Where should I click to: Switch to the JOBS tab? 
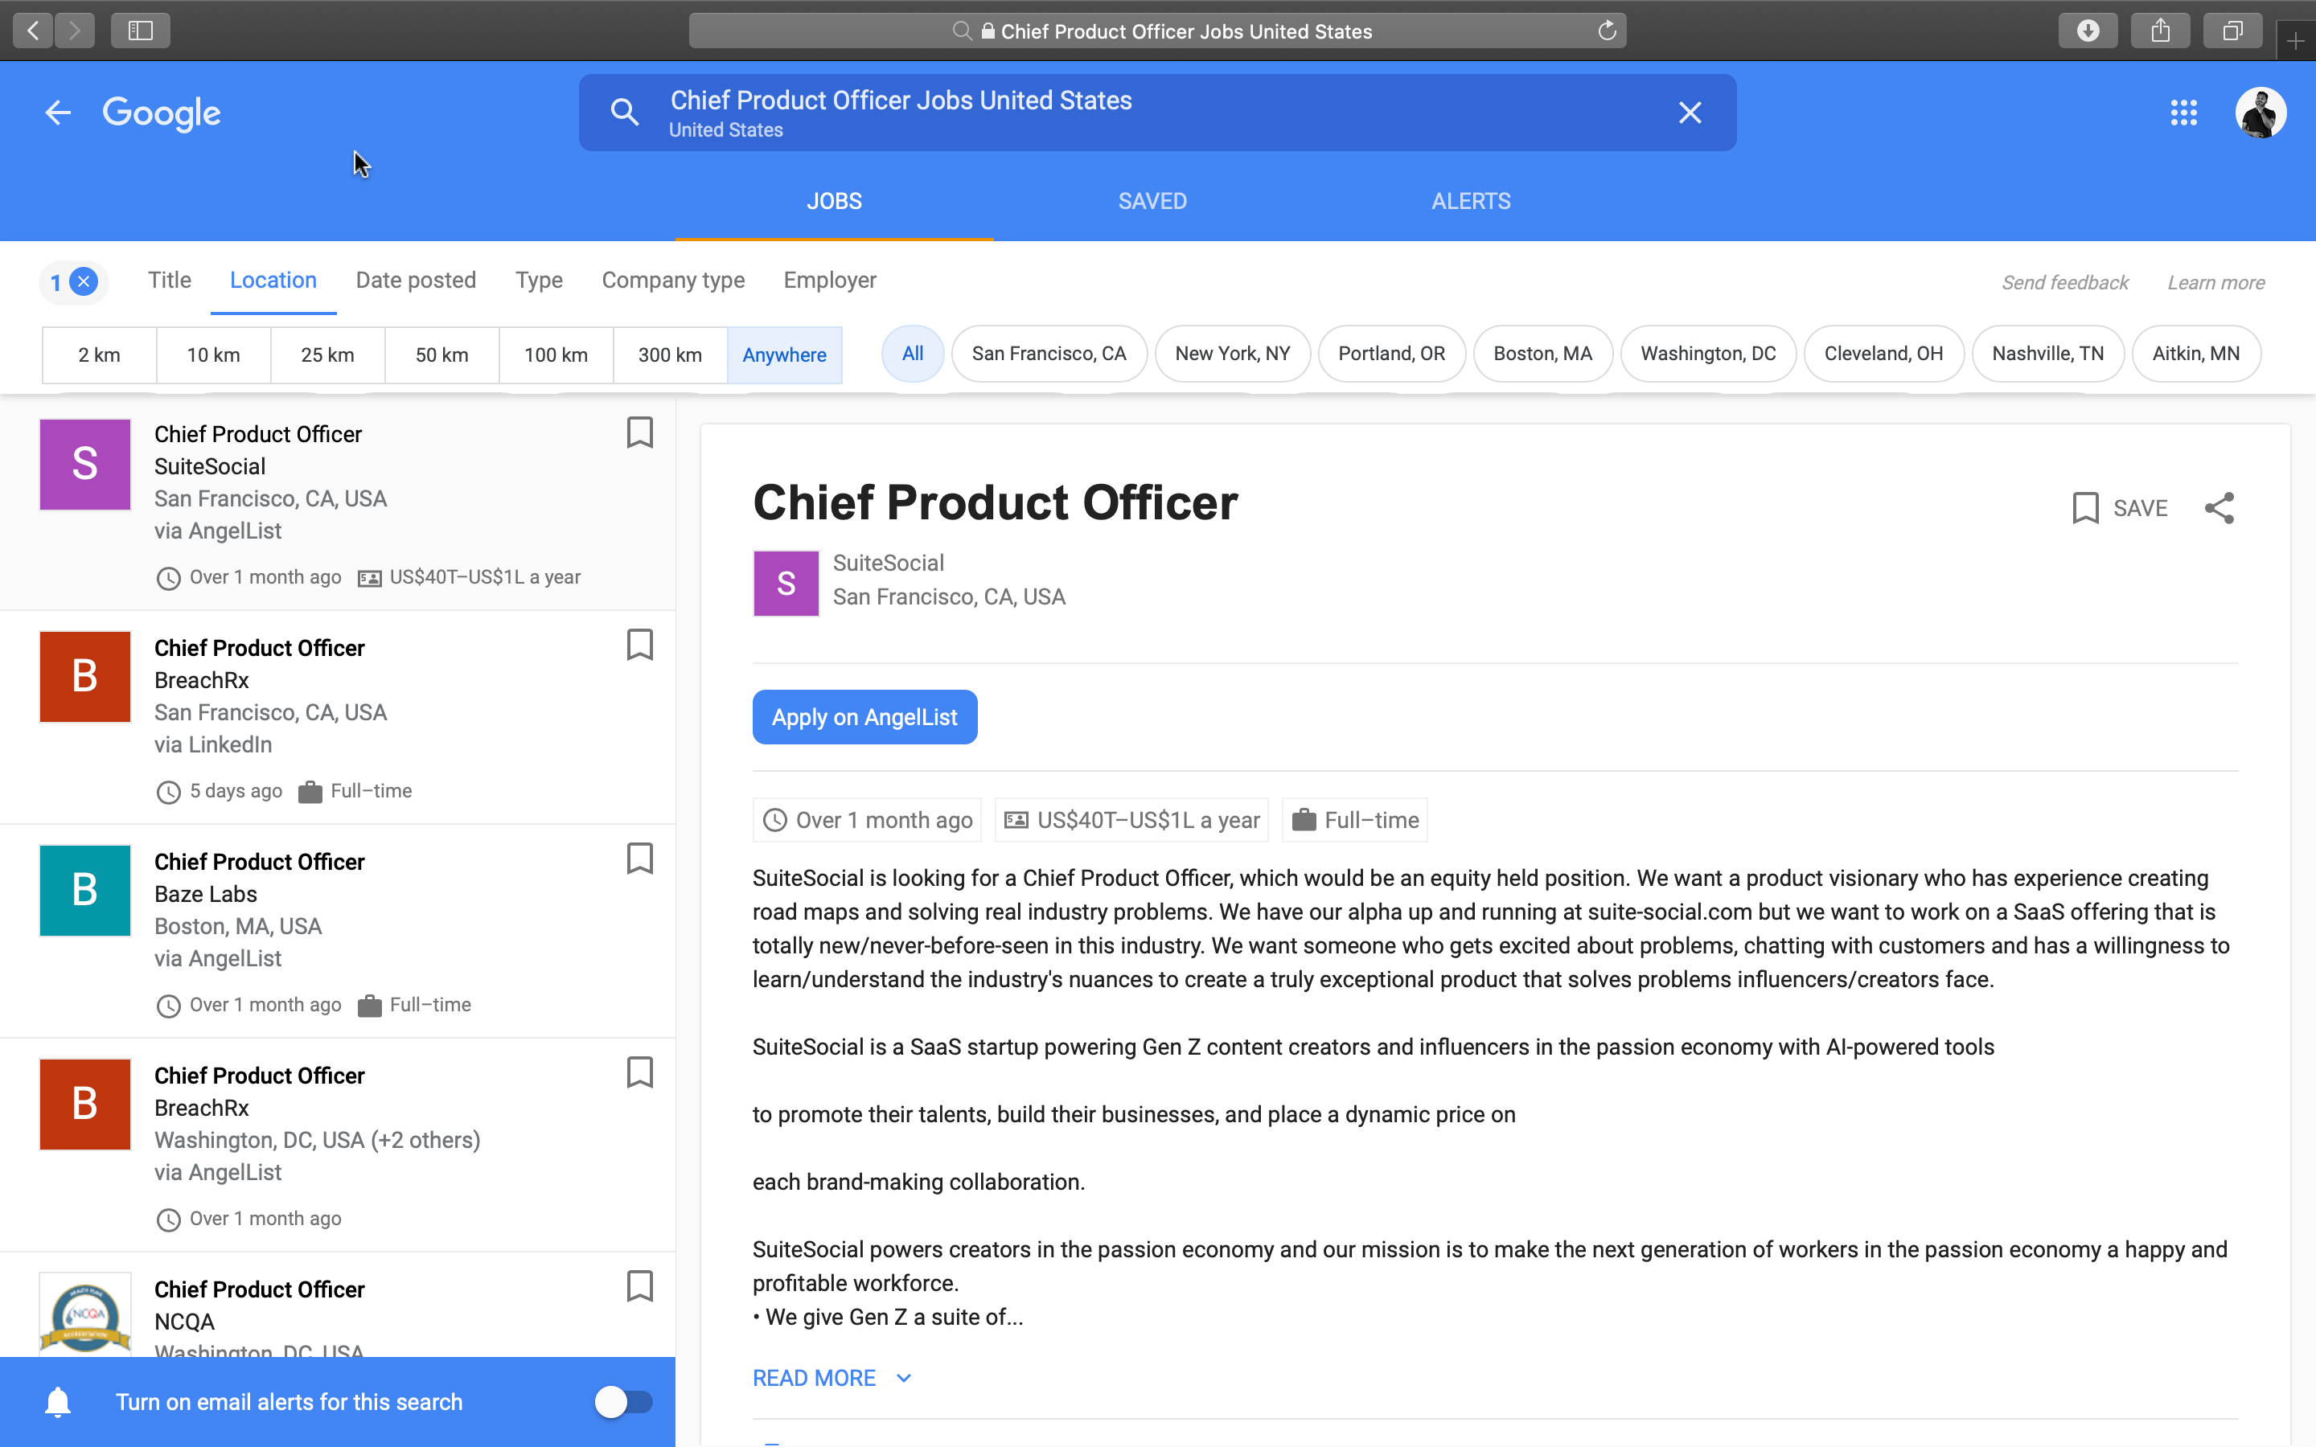click(834, 201)
